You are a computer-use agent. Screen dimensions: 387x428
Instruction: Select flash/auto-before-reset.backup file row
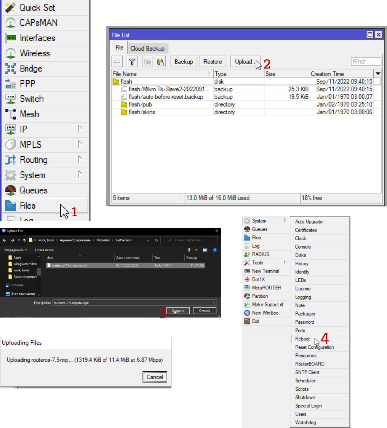[x=246, y=97]
